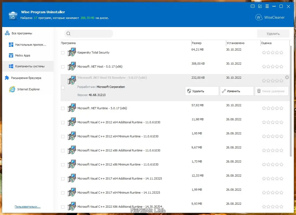296x215 pixels.
Task: Click the version 40.68.31213 text
Action: [x=97, y=95]
